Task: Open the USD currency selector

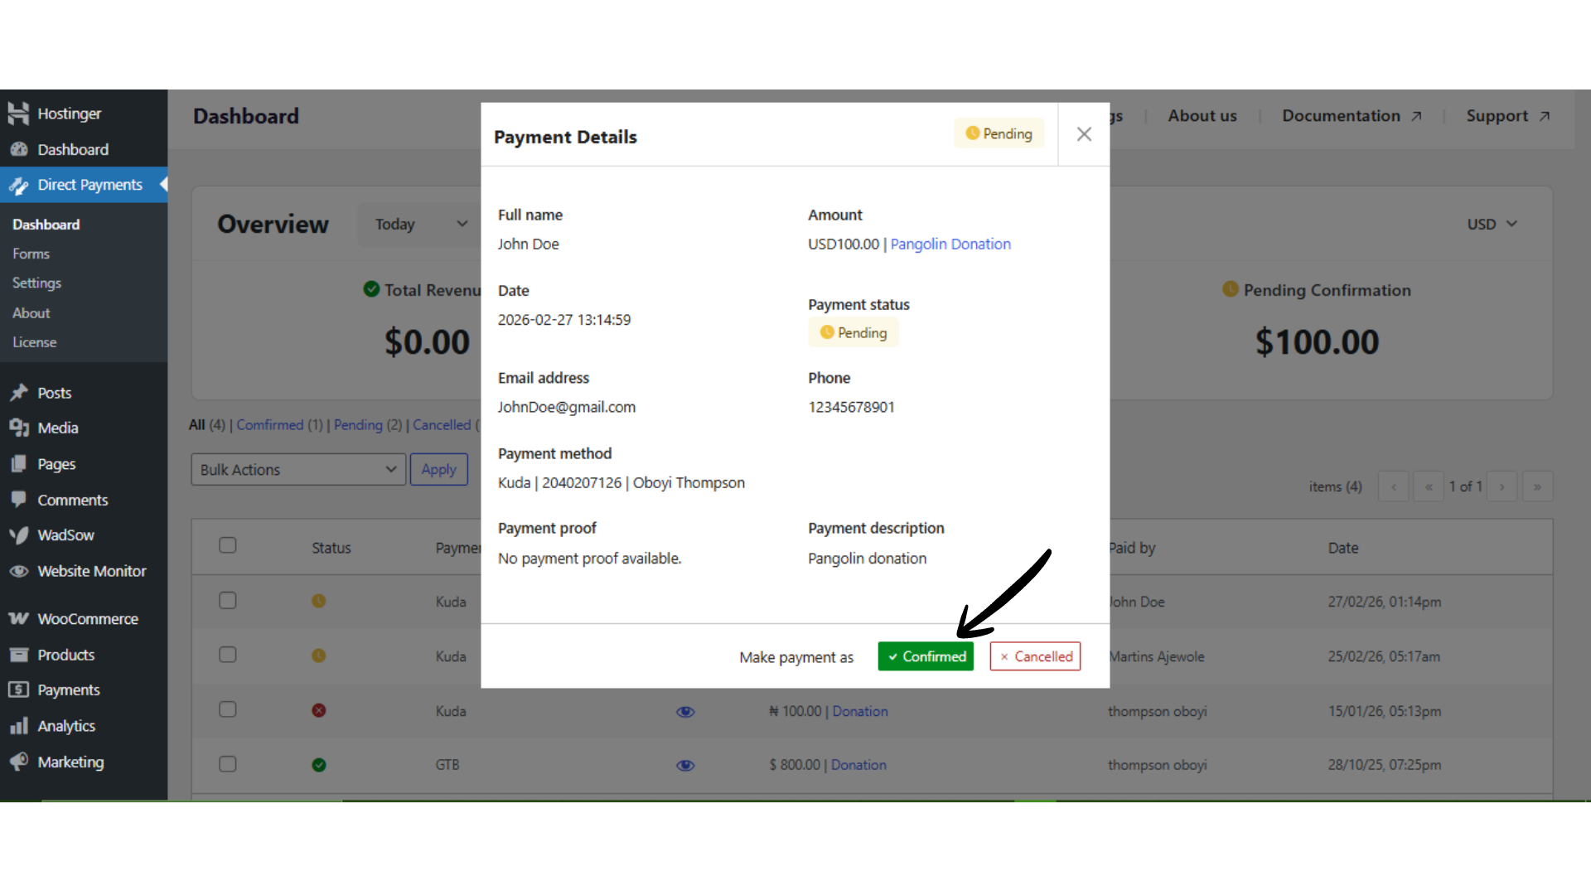Action: [x=1490, y=224]
